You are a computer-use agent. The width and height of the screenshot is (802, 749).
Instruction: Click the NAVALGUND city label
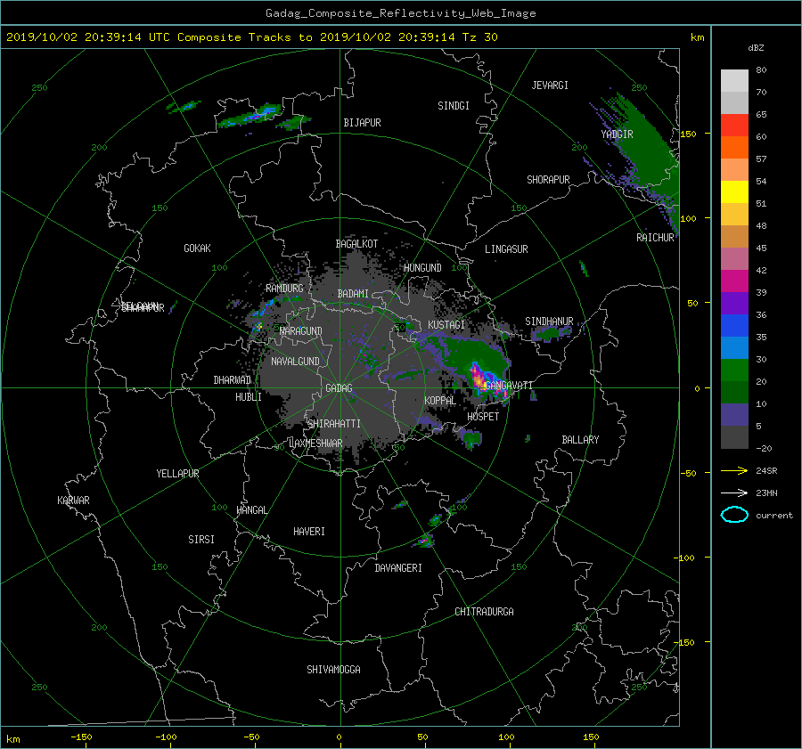pyautogui.click(x=295, y=362)
